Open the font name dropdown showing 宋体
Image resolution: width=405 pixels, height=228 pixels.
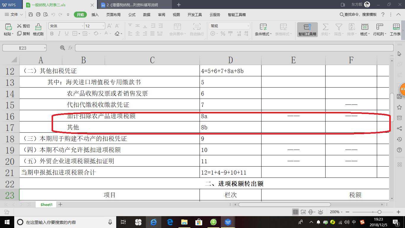click(66, 26)
